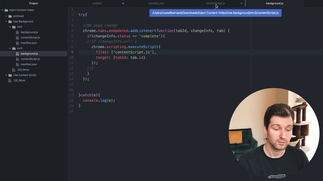Screen dimensions: 323x181
Task: Click file icon of manifest.json under mv2
Action: pos(18,43)
